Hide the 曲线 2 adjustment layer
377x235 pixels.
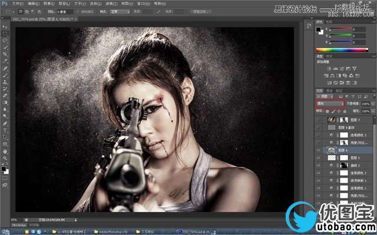(x=318, y=166)
